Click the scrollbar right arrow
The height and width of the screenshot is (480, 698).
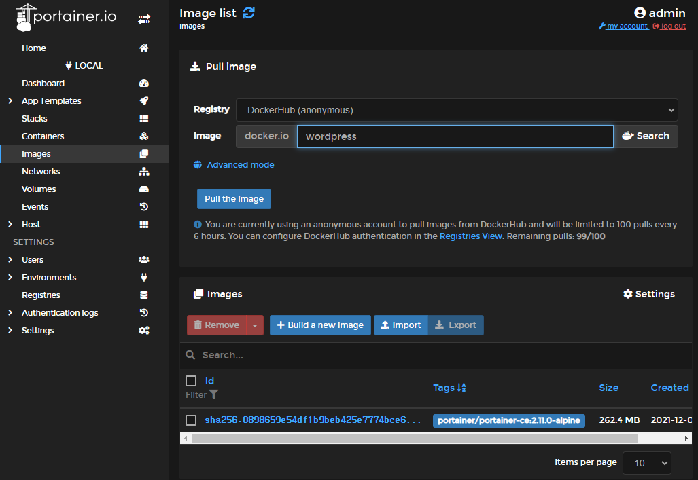686,438
